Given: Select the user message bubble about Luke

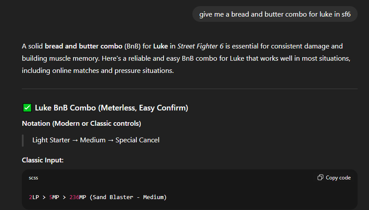Looking at the screenshot, I should pyautogui.click(x=275, y=14).
